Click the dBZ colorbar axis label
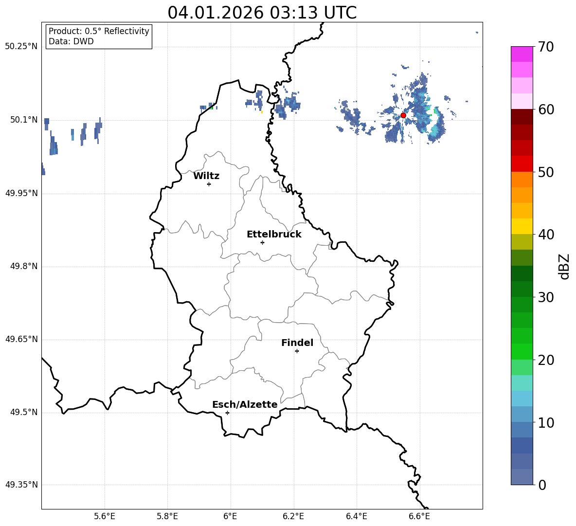The height and width of the screenshot is (526, 576). [x=565, y=266]
